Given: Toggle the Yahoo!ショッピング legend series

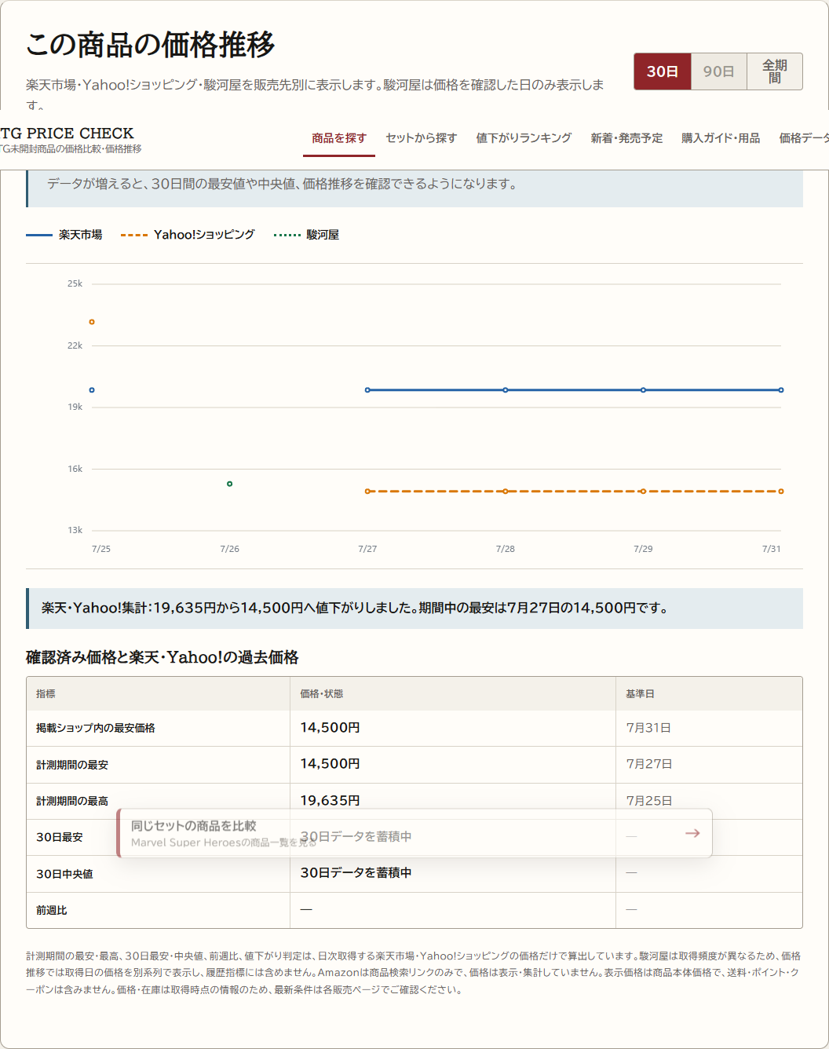Looking at the screenshot, I should click(188, 235).
